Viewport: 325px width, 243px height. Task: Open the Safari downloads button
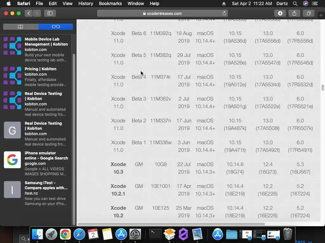pyautogui.click(x=280, y=13)
